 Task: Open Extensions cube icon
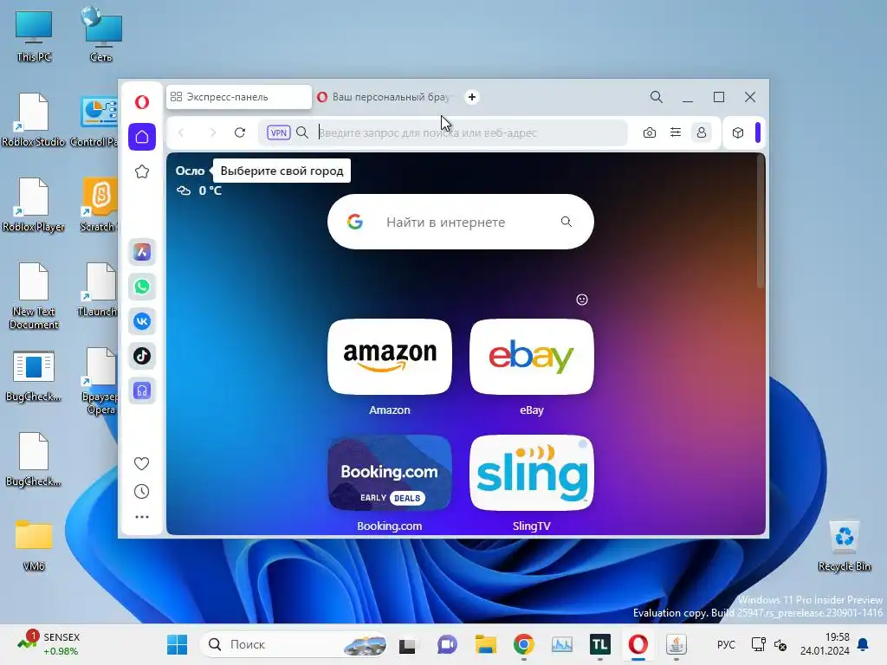(738, 132)
